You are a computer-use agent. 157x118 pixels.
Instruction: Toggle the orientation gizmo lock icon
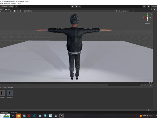[151, 14]
